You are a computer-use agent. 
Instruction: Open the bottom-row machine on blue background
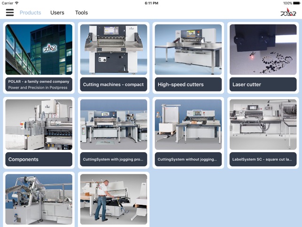pyautogui.click(x=39, y=199)
